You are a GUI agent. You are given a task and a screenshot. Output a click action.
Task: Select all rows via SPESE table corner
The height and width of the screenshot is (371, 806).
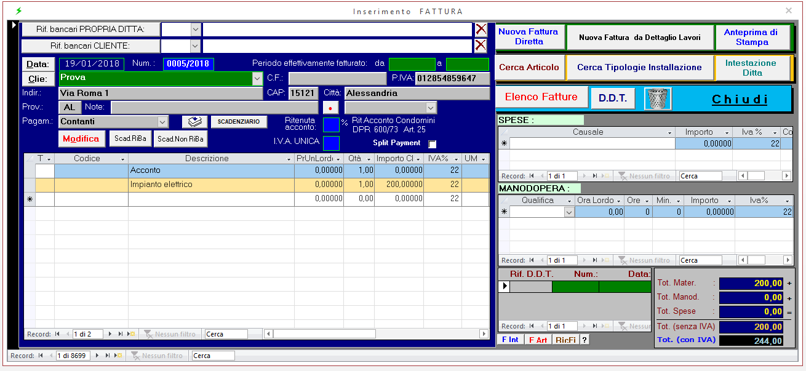pyautogui.click(x=504, y=132)
